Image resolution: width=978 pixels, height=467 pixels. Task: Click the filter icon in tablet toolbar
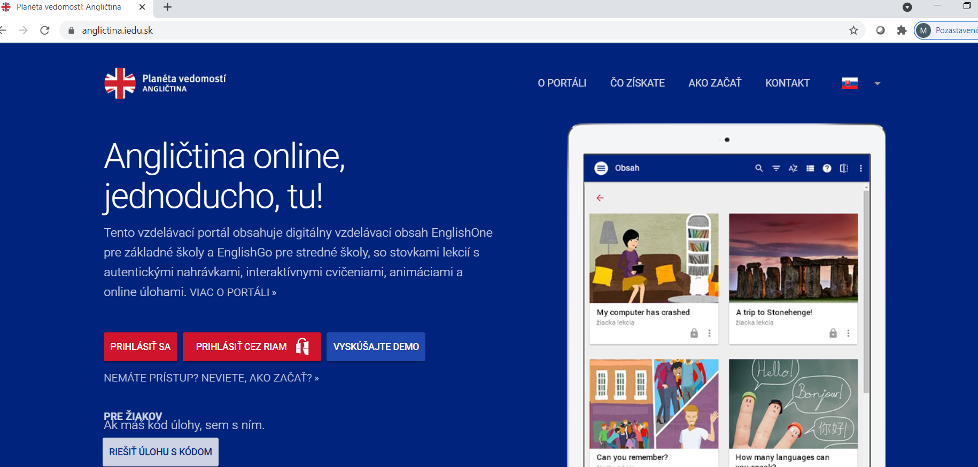pos(776,168)
